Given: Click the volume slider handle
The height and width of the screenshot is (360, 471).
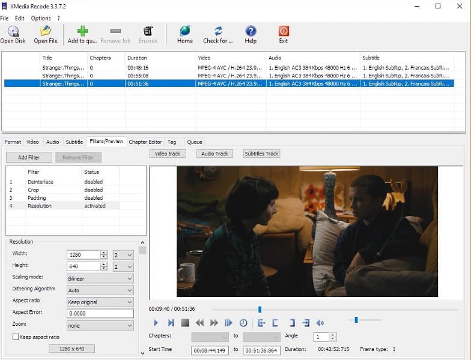Looking at the screenshot, I should point(356,320).
